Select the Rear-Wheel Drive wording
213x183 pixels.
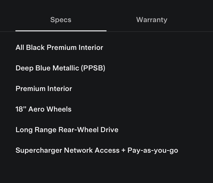pyautogui.click(x=88, y=130)
